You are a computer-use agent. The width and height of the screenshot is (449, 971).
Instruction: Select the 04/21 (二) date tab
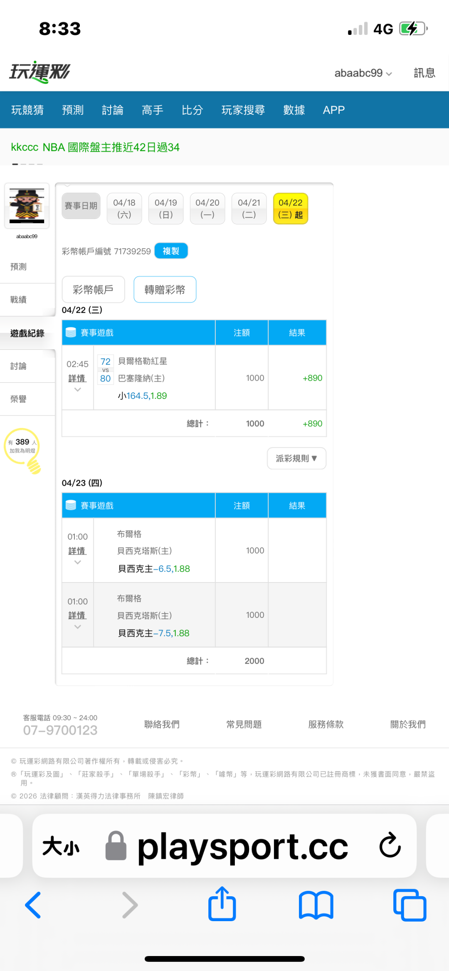click(249, 209)
